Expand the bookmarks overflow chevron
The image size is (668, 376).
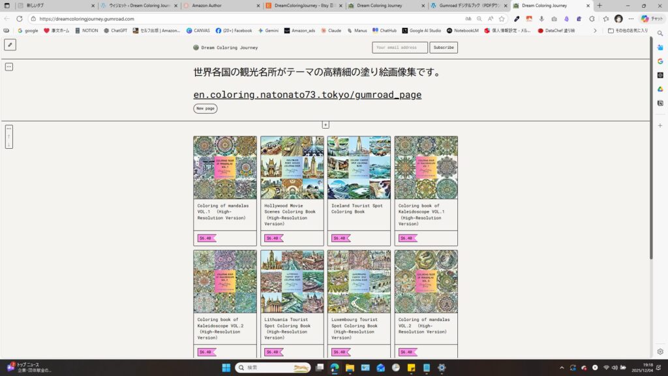click(594, 31)
